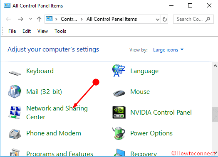Click the Language globe icon
The width and height of the screenshot is (218, 157).
(x=119, y=71)
